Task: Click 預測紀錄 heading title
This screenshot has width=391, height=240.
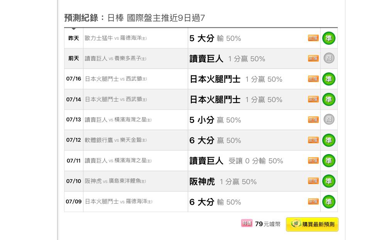Action: [81, 18]
